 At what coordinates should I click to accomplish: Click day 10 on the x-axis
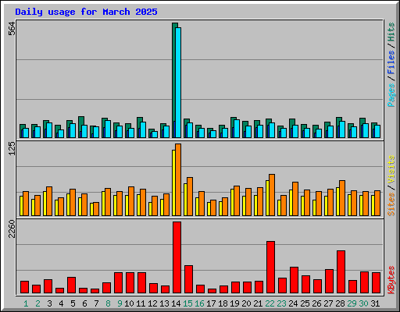tap(129, 303)
